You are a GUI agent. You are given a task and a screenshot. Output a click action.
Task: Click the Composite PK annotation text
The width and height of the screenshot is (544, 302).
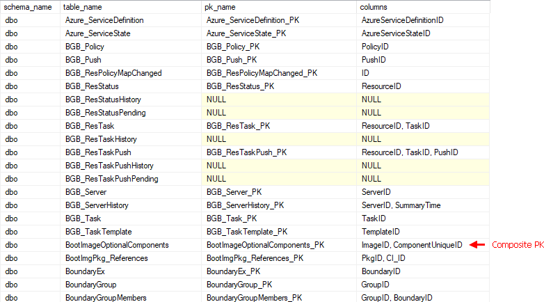[x=518, y=245]
